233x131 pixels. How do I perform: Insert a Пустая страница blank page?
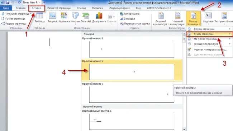[13, 19]
